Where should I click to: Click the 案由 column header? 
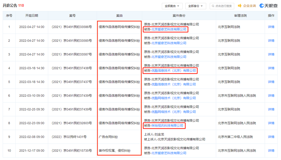pos(119,16)
